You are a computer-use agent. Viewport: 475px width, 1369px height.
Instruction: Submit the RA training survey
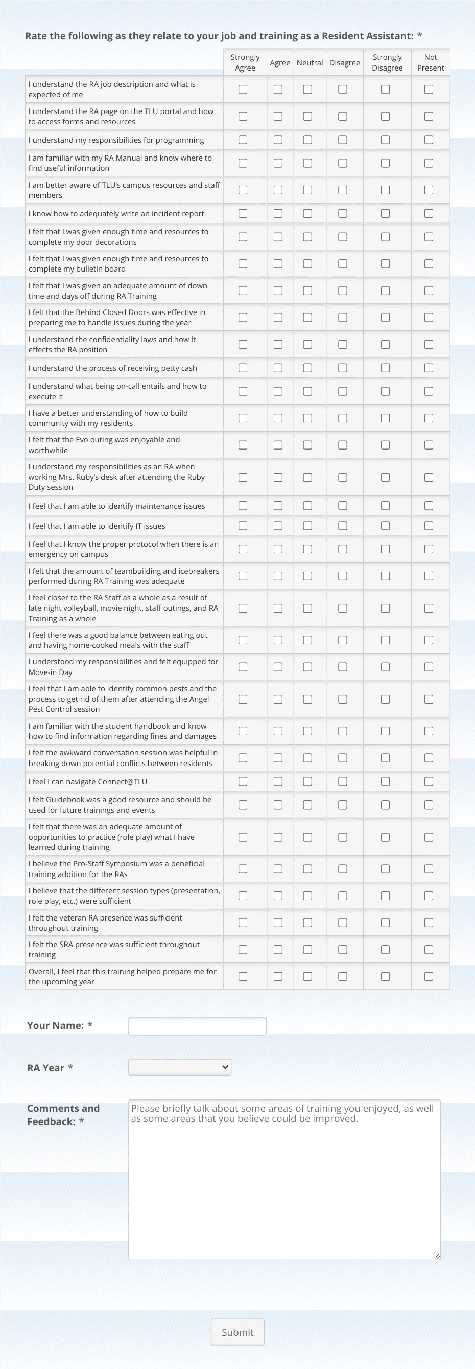[237, 1332]
